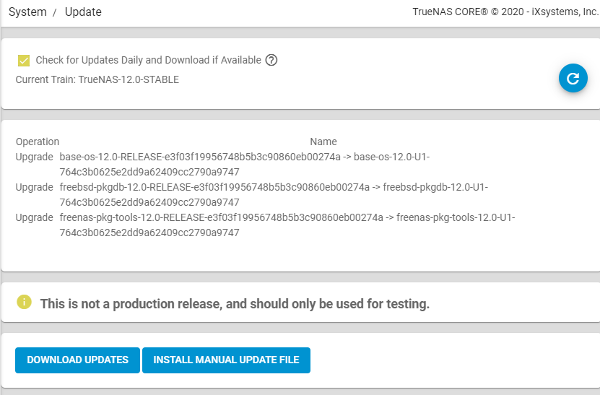The image size is (600, 395).
Task: Go to System in the breadcrumb
Action: point(27,12)
